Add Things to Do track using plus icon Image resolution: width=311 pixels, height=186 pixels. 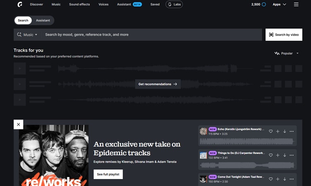(x=278, y=155)
